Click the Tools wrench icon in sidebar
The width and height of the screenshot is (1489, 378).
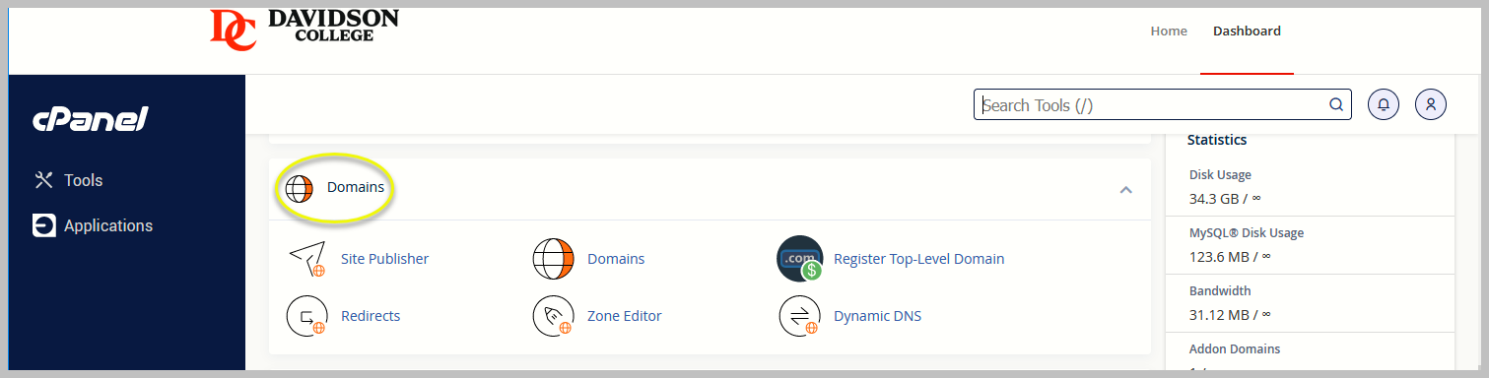[x=43, y=180]
